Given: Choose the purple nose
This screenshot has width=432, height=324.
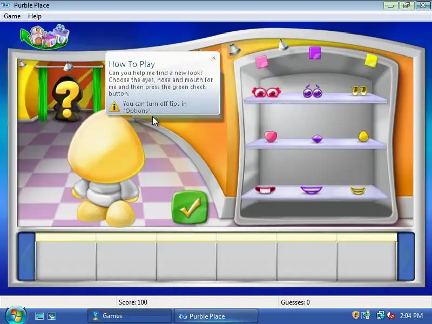Looking at the screenshot, I should tap(317, 139).
